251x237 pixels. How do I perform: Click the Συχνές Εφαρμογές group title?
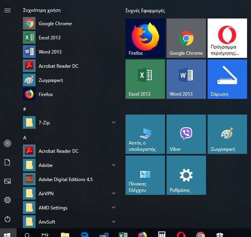145,11
